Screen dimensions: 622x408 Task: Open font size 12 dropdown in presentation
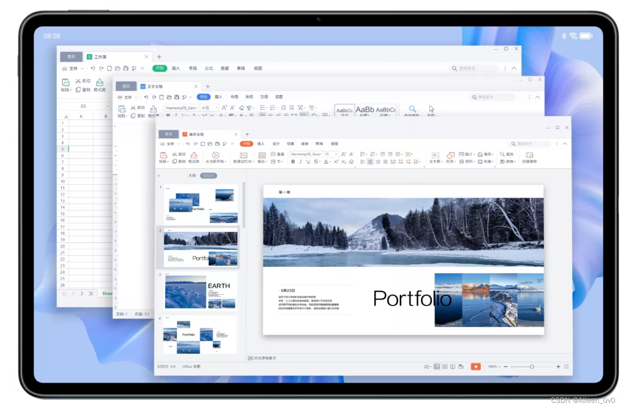tap(331, 154)
